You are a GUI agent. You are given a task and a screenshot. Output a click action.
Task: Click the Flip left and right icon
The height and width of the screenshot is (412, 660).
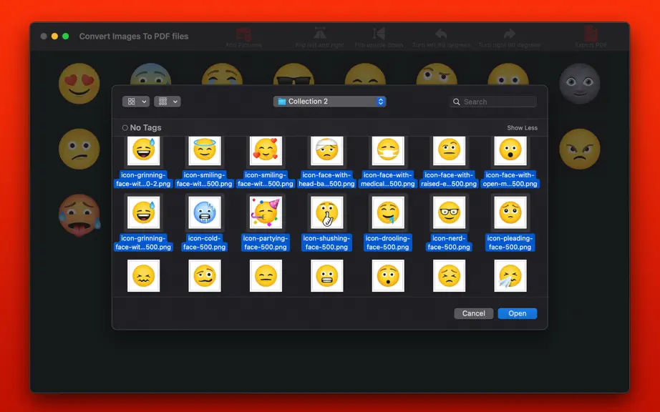(x=320, y=33)
